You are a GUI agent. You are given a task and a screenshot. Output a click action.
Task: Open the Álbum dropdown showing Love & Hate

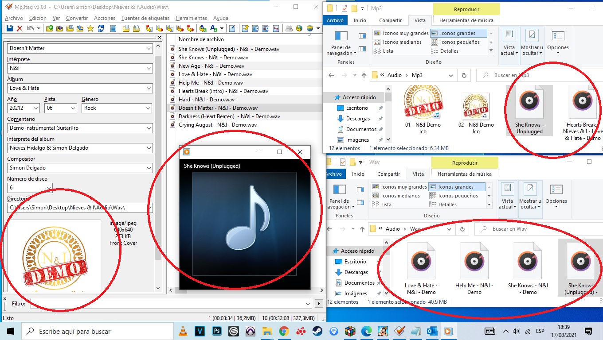click(148, 88)
